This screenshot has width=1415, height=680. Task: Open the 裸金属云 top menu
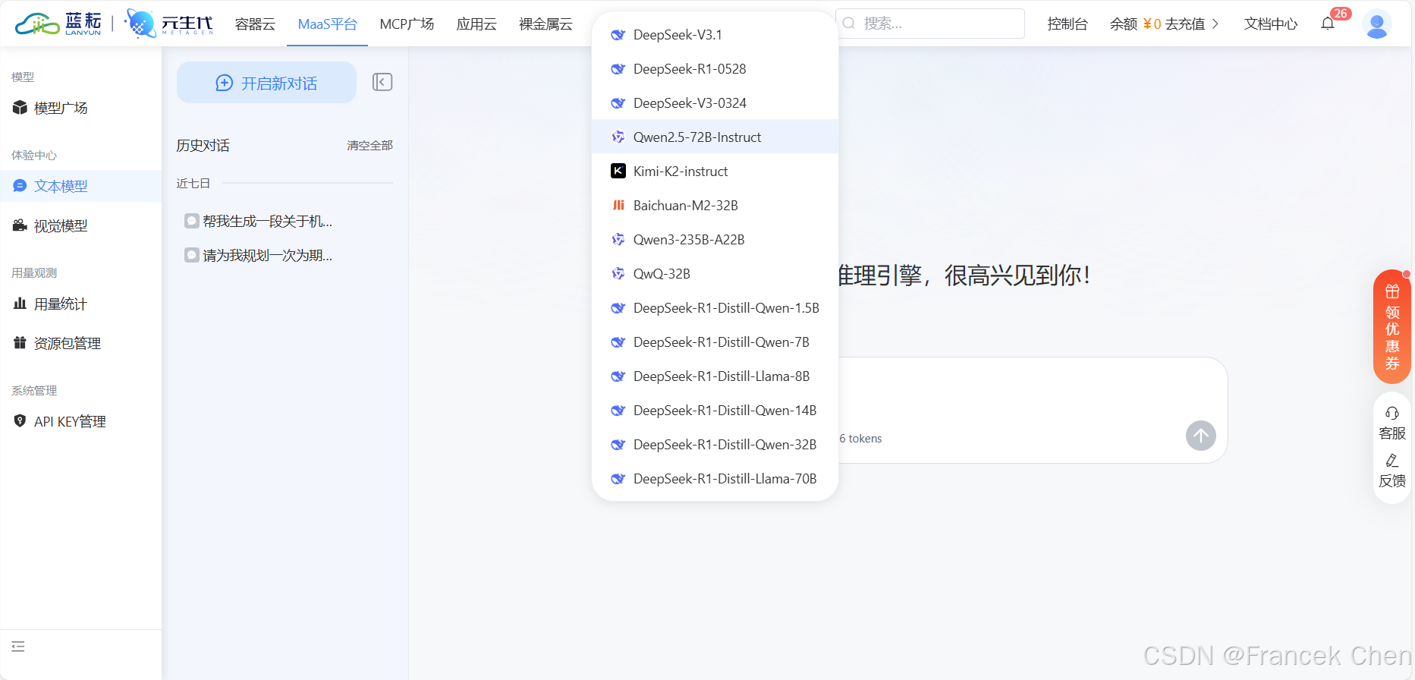click(x=546, y=24)
